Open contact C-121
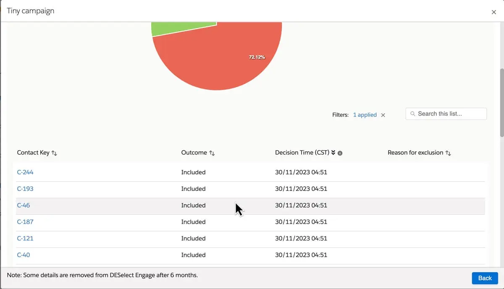 (x=25, y=238)
